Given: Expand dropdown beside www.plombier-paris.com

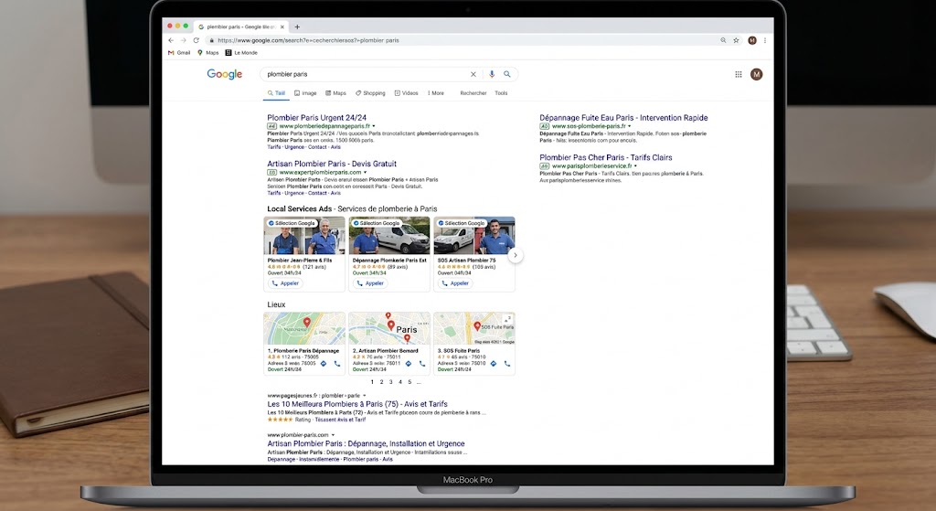Looking at the screenshot, I should (333, 435).
